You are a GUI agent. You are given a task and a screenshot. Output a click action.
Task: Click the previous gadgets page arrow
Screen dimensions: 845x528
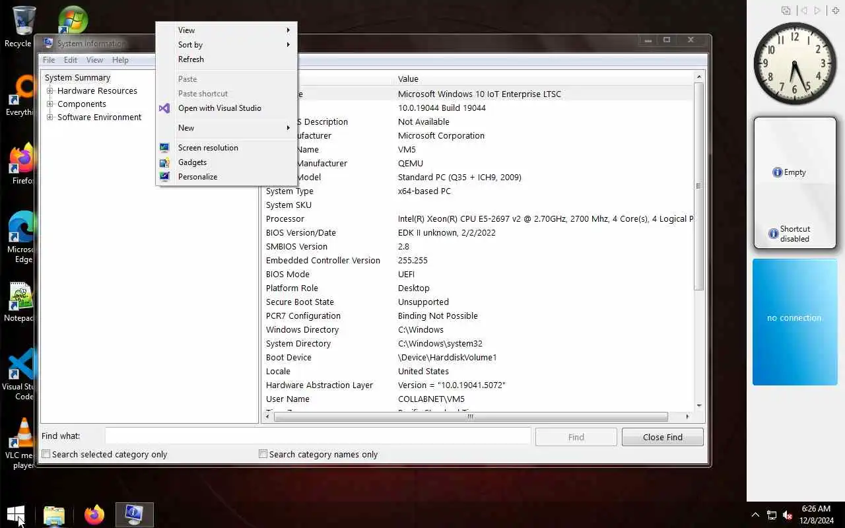click(803, 11)
